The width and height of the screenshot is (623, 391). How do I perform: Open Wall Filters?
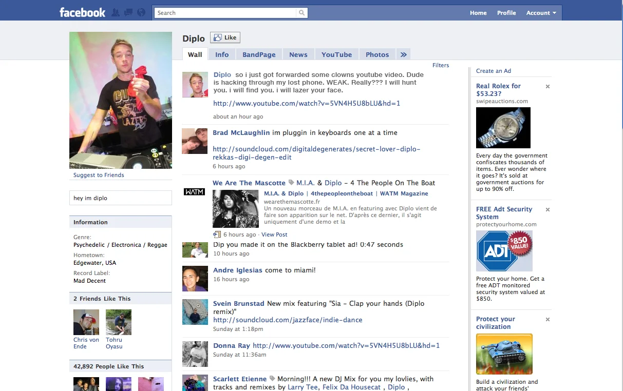(441, 65)
